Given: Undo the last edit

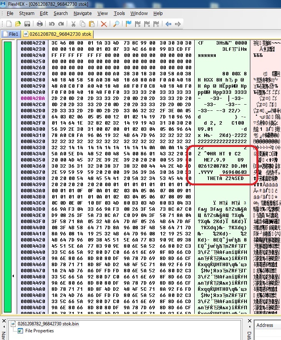Looking at the screenshot, I should click(51, 24).
